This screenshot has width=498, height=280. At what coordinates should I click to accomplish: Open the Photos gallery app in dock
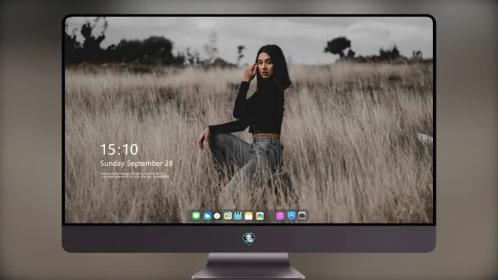point(260,216)
